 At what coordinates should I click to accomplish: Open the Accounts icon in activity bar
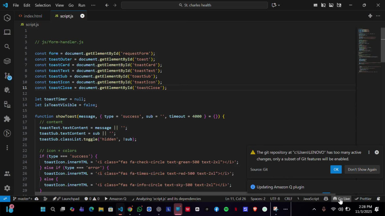point(7,174)
